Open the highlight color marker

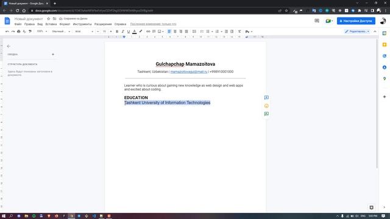pyautogui.click(x=141, y=32)
